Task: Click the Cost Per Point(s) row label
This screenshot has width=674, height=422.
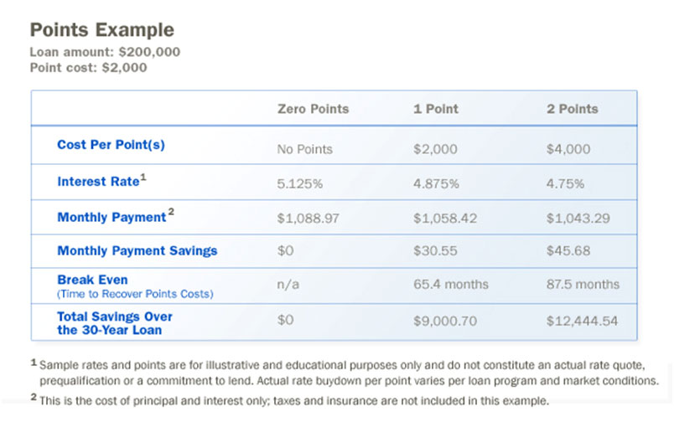Action: tap(111, 145)
